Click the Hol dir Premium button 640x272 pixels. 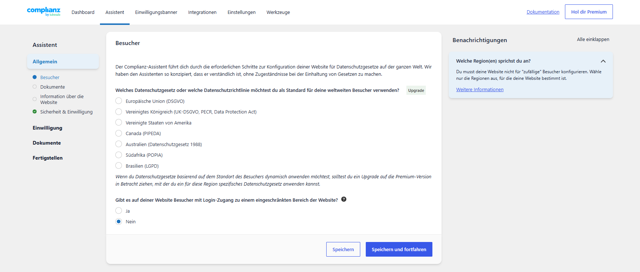(x=589, y=12)
